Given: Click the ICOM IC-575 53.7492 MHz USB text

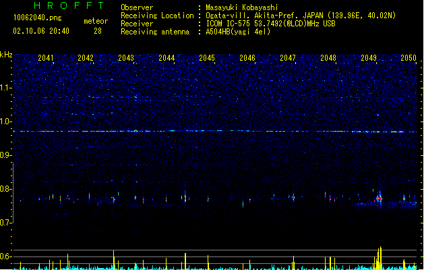Looking at the screenshot, I should (x=270, y=24).
